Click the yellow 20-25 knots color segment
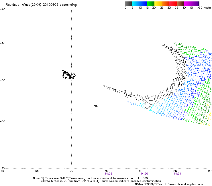The image size is (212, 186). coord(158,3)
